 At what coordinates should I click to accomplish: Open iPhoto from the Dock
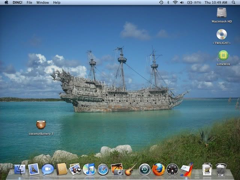tap(117, 169)
